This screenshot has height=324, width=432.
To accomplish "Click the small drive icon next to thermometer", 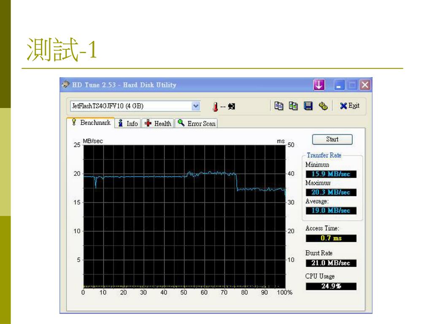I will 232,106.
